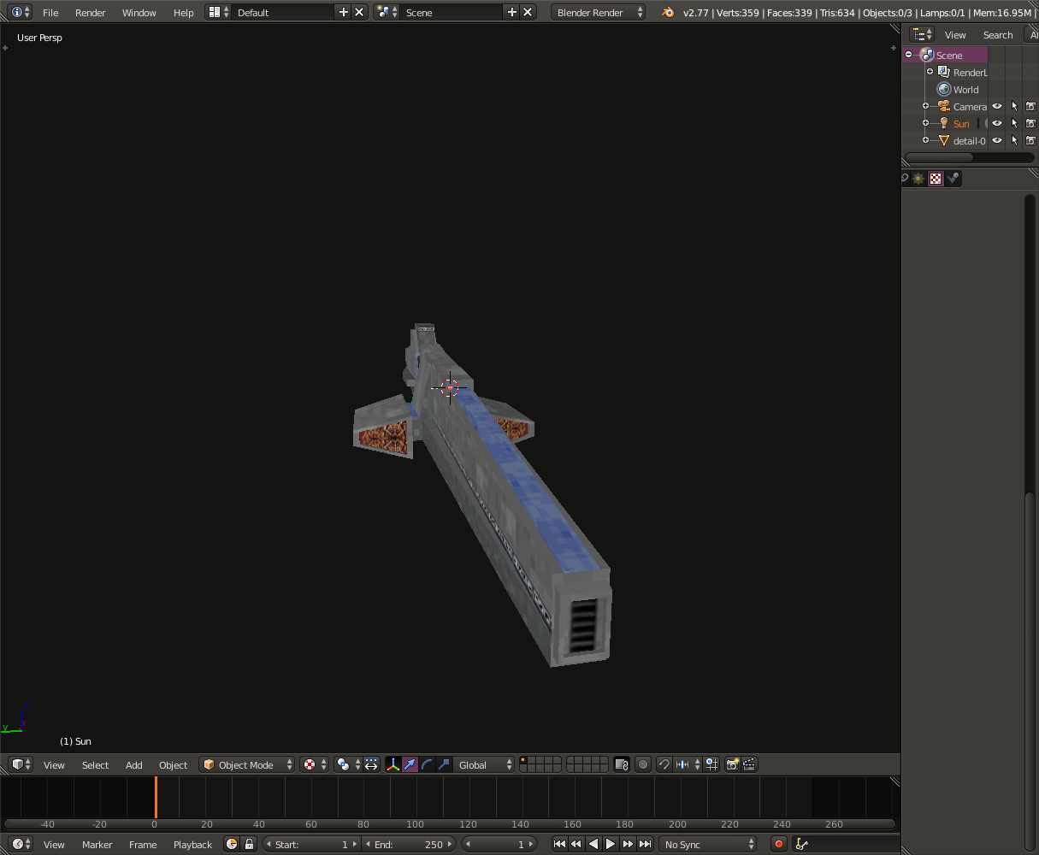The height and width of the screenshot is (855, 1039).
Task: Click the OpenGL render active viewport camera icon
Action: pos(732,764)
